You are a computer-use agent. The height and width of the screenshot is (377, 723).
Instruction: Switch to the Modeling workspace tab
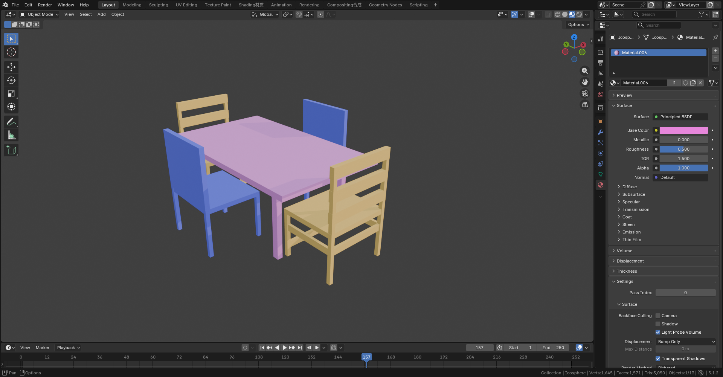pyautogui.click(x=132, y=5)
